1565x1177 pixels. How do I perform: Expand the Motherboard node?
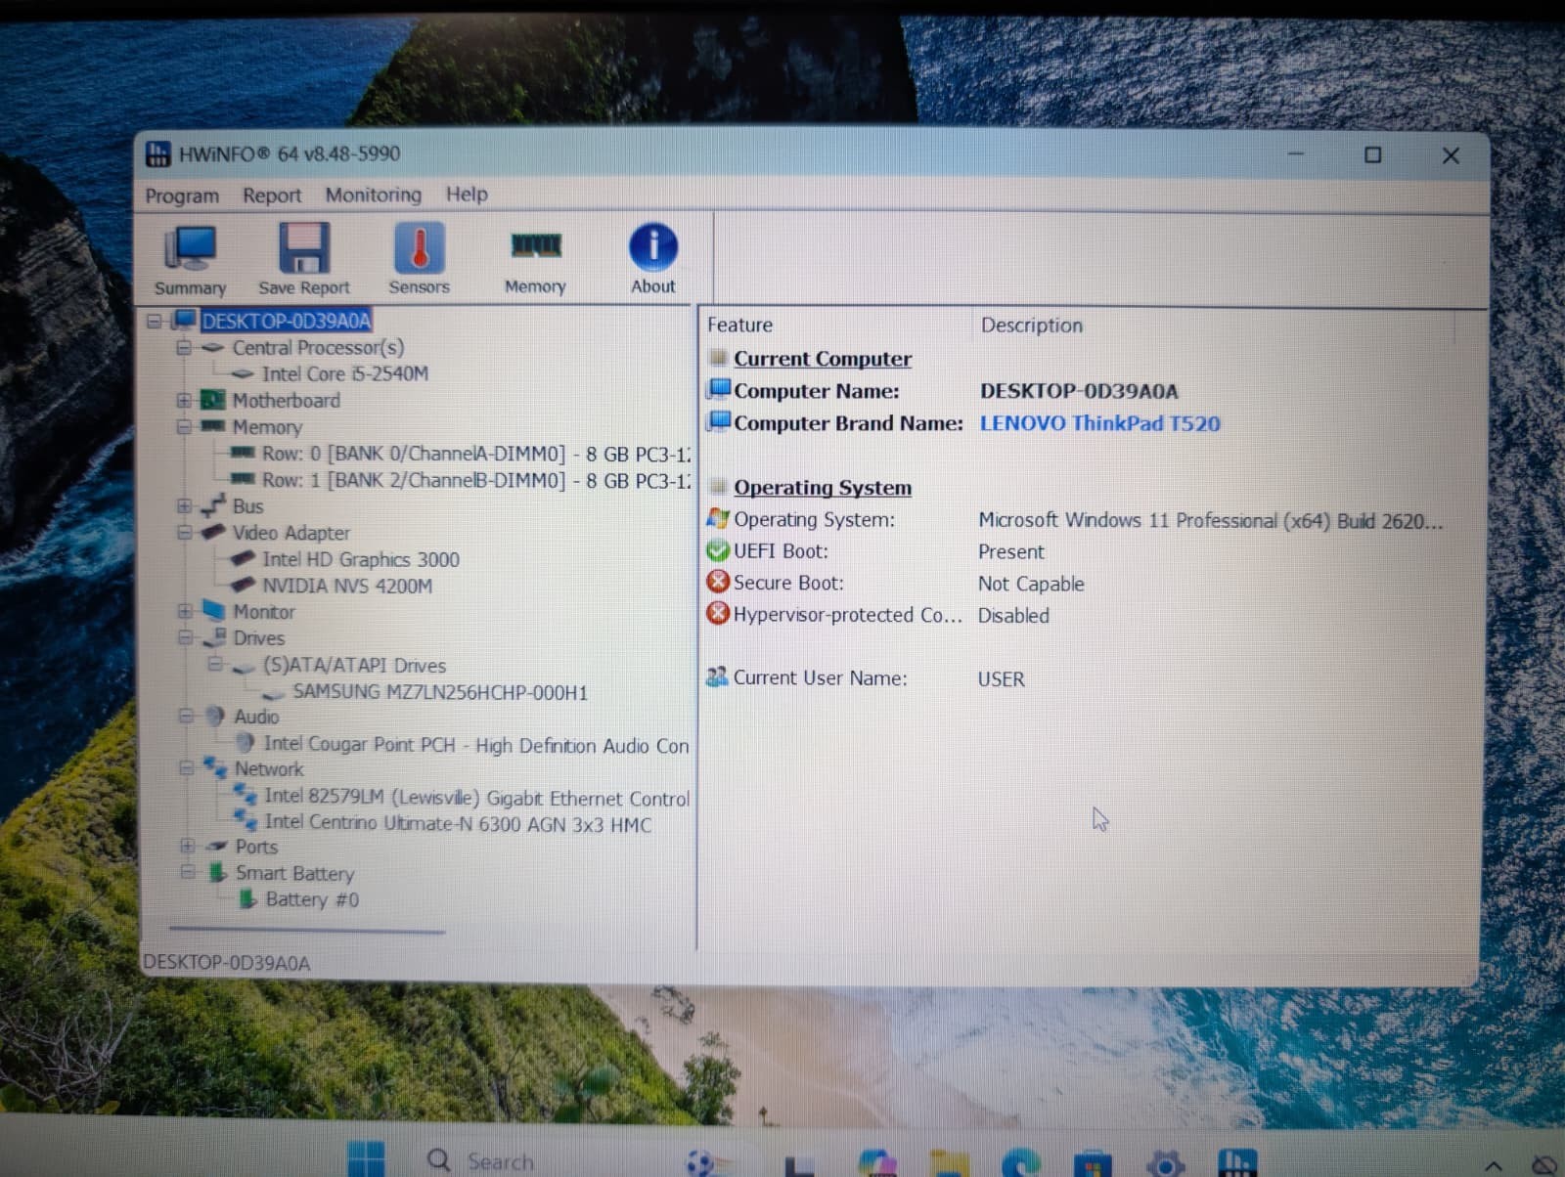click(x=183, y=400)
